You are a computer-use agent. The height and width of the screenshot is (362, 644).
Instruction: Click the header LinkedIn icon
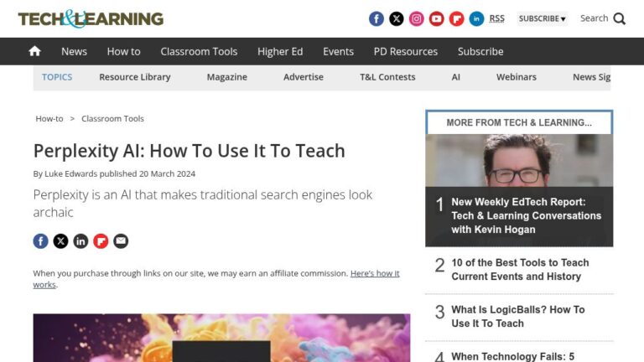coord(476,18)
